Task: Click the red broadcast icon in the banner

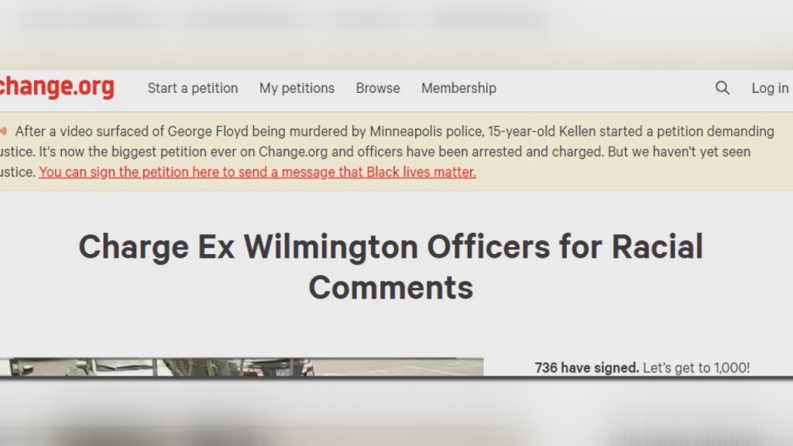Action: (x=4, y=132)
